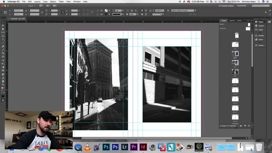Open the File menu
Screen dimensions: 272x153
tap(24, 2)
